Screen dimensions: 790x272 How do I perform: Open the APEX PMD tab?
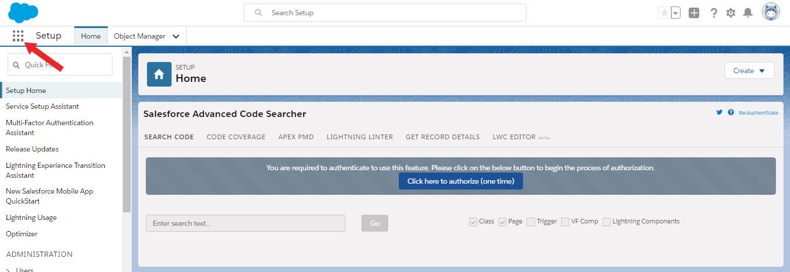click(296, 137)
